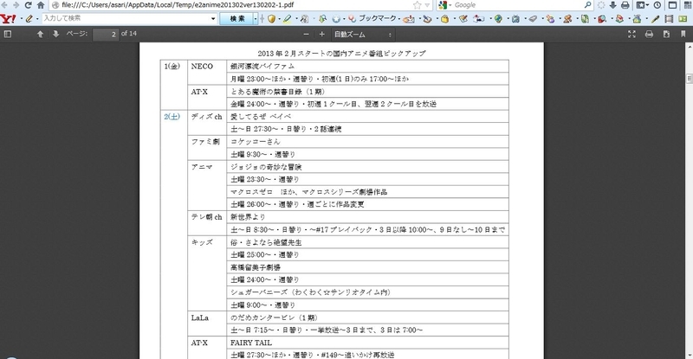The height and width of the screenshot is (359, 693).
Task: Bookmark current view in PDF viewer
Action: click(683, 34)
